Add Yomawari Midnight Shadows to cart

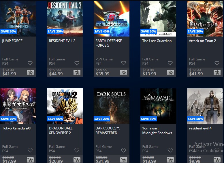[x=170, y=160]
